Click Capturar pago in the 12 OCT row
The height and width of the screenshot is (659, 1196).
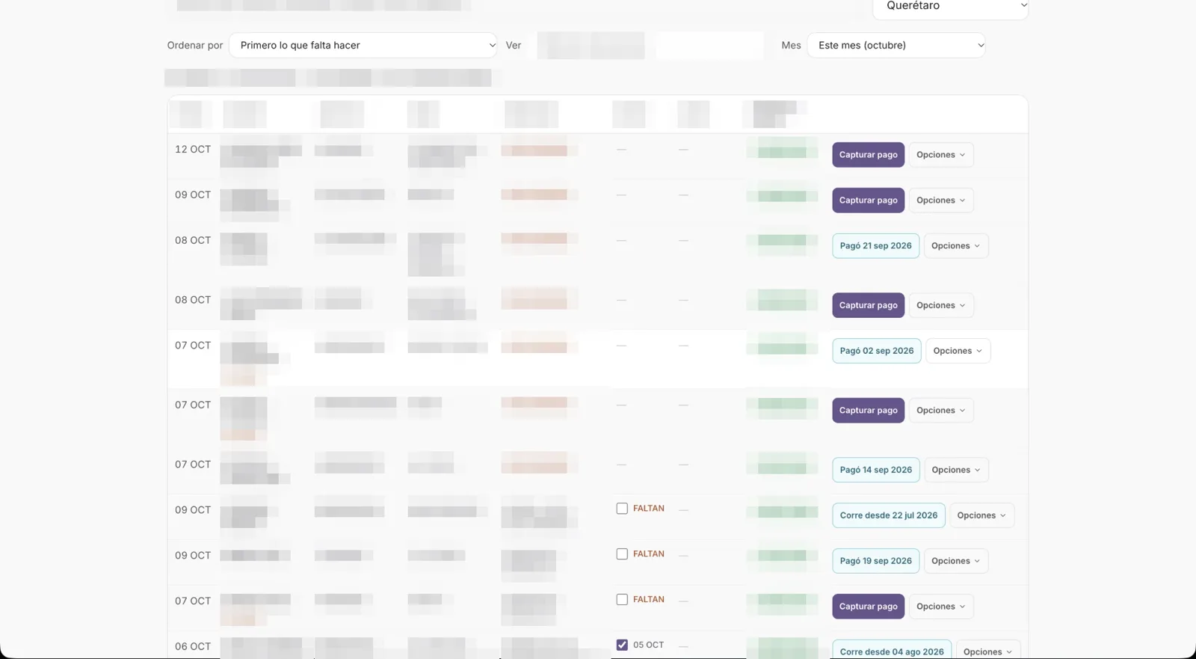pos(868,155)
